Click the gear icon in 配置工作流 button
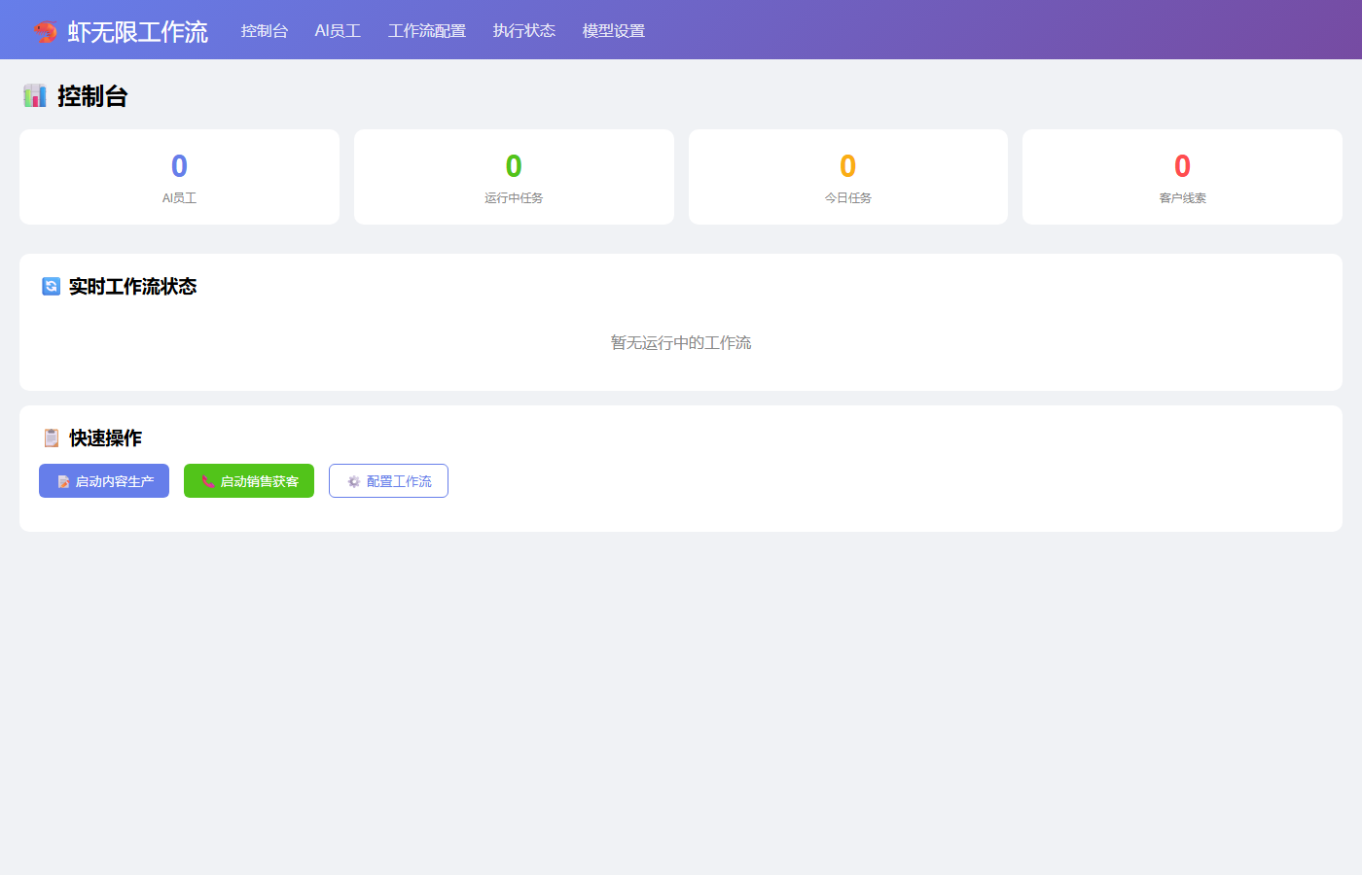This screenshot has width=1362, height=875. (354, 481)
